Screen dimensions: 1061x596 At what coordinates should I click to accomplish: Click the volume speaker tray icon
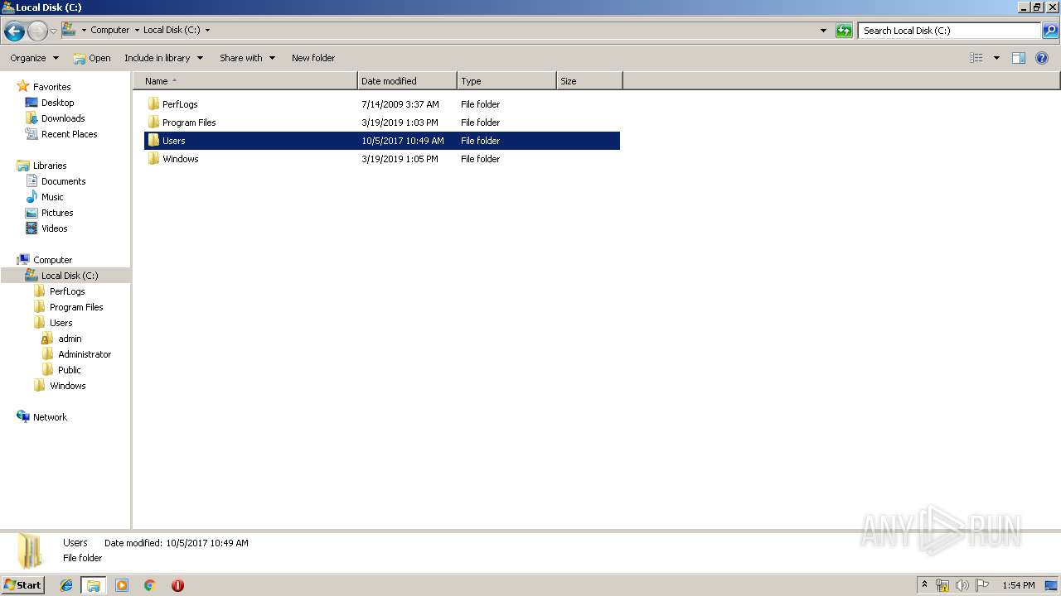coord(962,585)
